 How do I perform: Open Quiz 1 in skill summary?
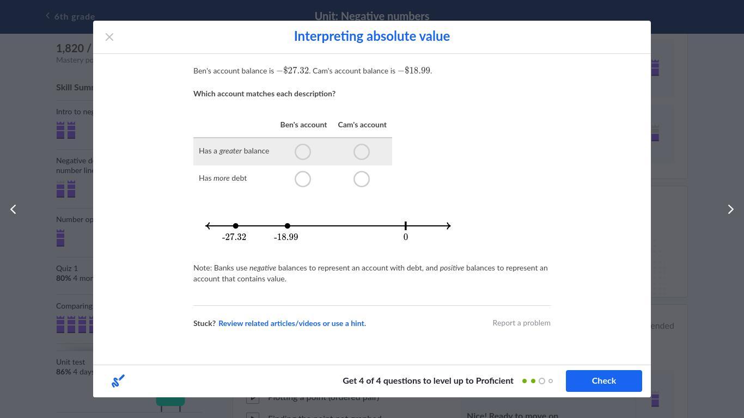click(x=67, y=268)
